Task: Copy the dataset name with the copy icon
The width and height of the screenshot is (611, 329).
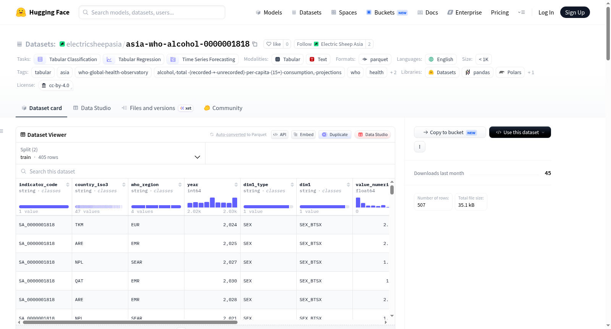Action: (x=255, y=44)
